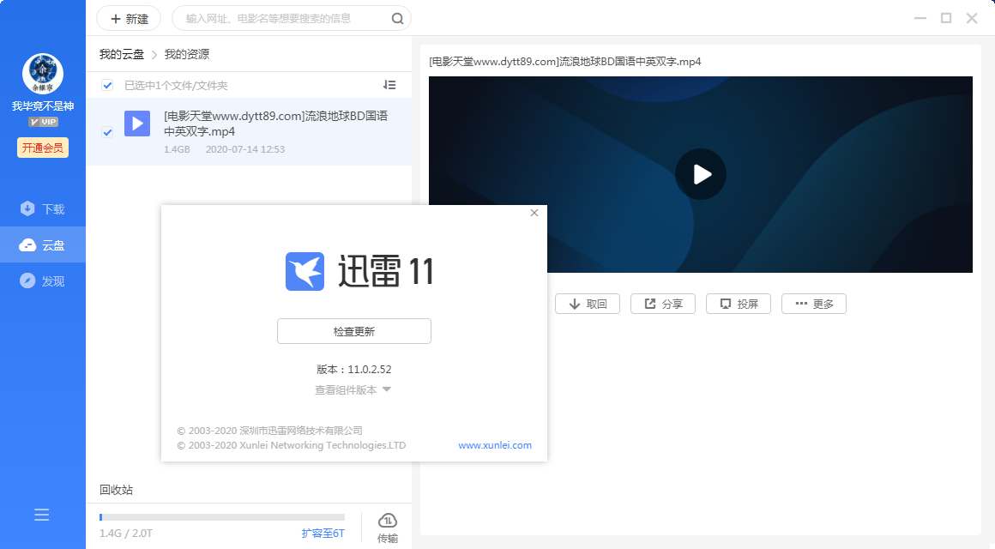
Task: Open 更多 more options
Action: pyautogui.click(x=814, y=304)
